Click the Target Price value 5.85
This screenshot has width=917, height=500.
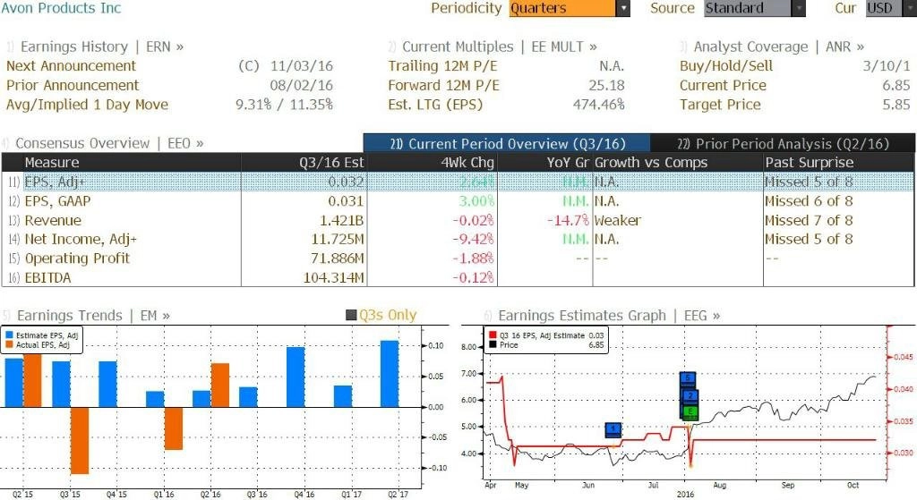896,105
